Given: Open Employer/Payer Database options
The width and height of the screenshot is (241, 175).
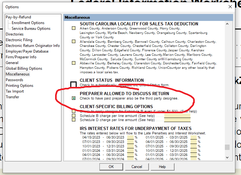Looking at the screenshot, I should [x=27, y=51].
